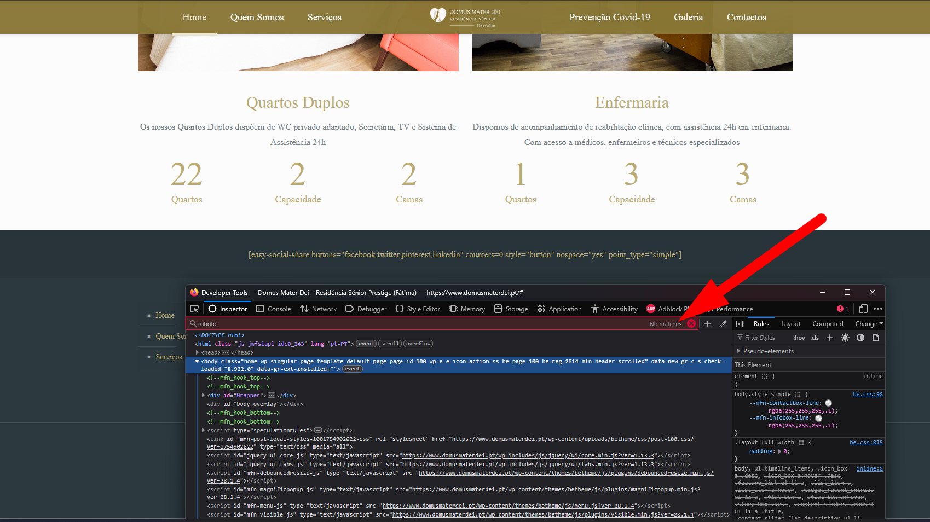
Task: Switch to the Network tab
Action: [x=319, y=309]
